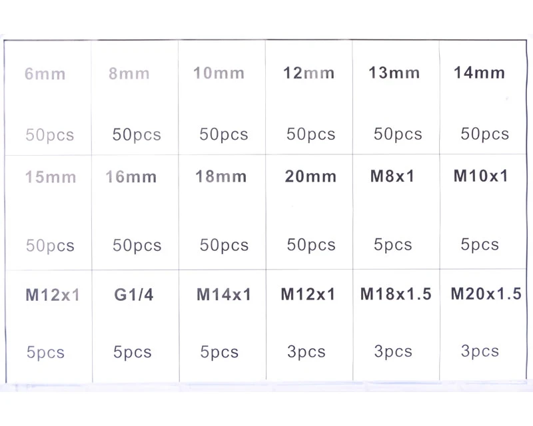Click the 50pcs quantity under 6mm
This screenshot has width=533, height=426.
pos(50,135)
